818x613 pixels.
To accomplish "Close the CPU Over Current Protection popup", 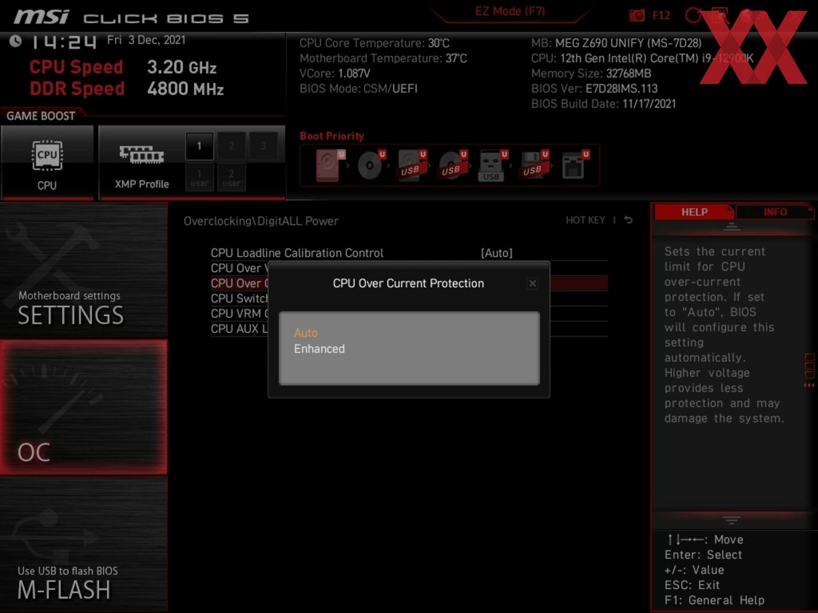I will tap(532, 284).
